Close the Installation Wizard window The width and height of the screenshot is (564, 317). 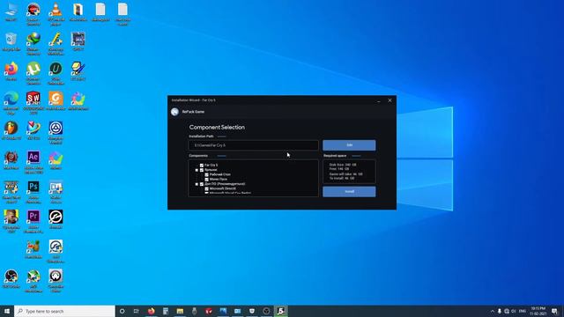(x=390, y=100)
